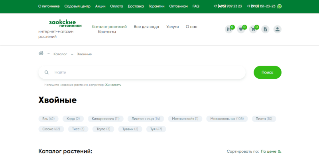Open the Каталог растений menu
This screenshot has height=159, width=319.
(109, 27)
